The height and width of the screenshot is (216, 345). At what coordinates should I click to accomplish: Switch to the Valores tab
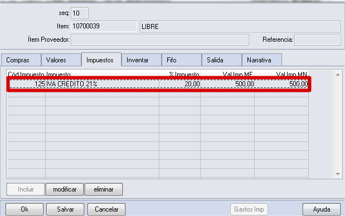click(x=61, y=60)
